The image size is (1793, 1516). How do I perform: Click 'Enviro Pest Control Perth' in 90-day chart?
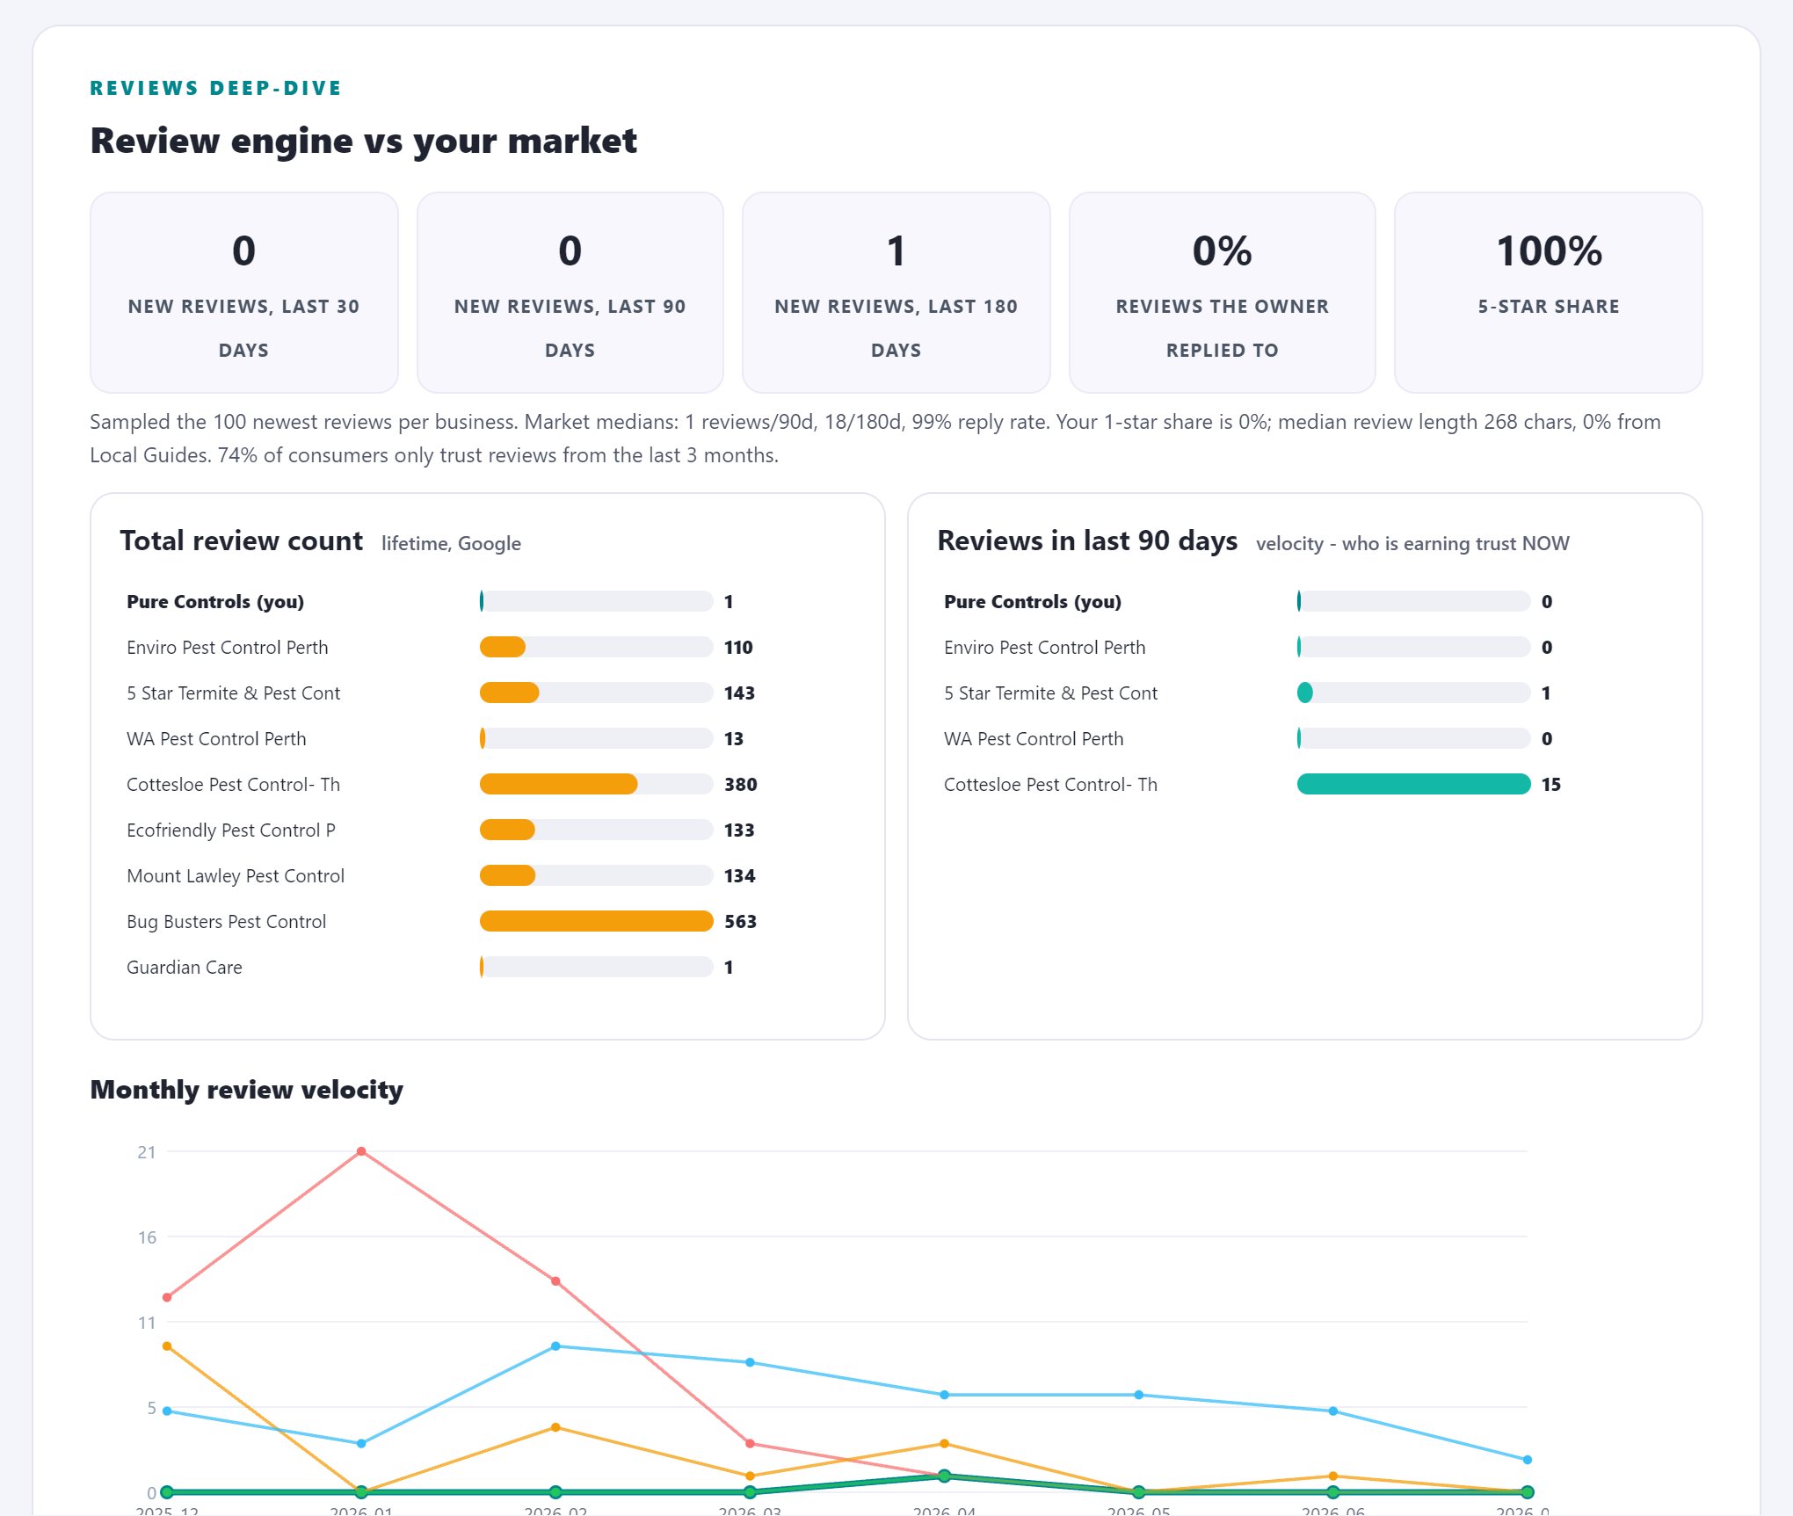pyautogui.click(x=1044, y=648)
